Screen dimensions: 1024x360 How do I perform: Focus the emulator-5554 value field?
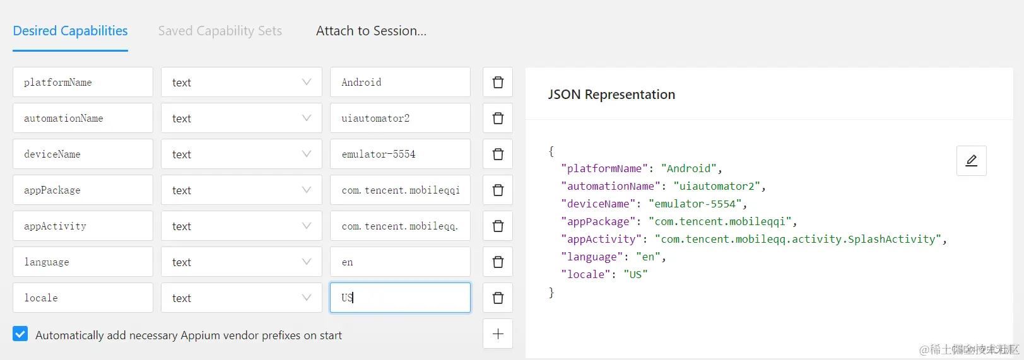400,154
